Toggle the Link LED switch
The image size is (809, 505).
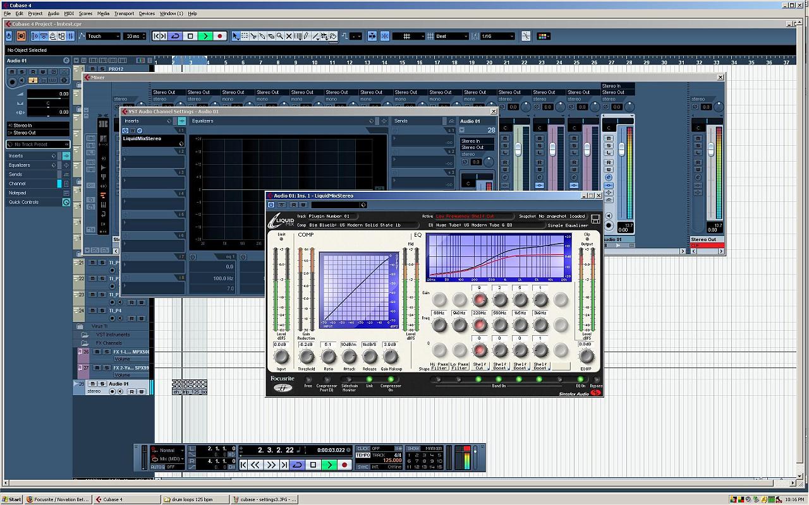(x=369, y=379)
